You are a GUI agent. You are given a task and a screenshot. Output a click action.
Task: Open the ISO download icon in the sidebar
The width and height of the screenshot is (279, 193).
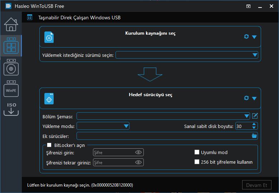point(11,109)
